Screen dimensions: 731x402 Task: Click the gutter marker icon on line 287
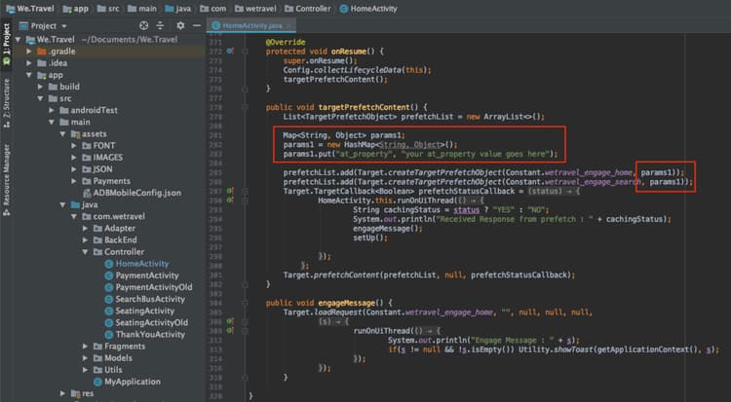point(230,192)
